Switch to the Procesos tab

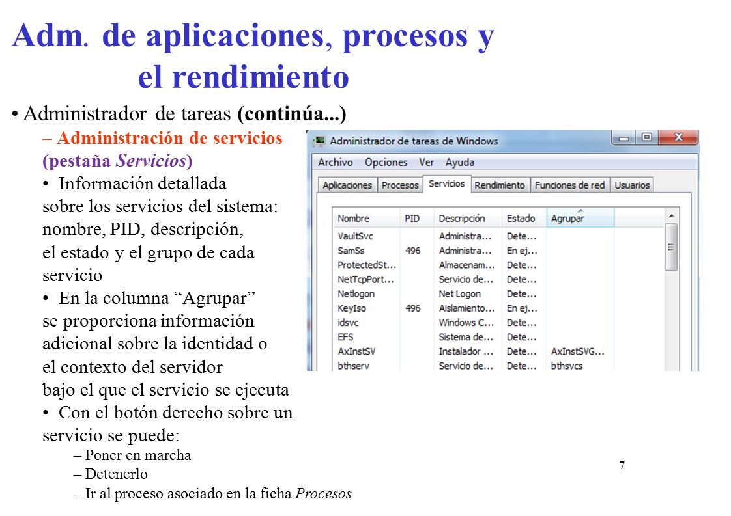(x=400, y=185)
